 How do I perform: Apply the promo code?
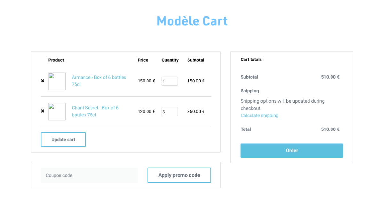pos(179,175)
